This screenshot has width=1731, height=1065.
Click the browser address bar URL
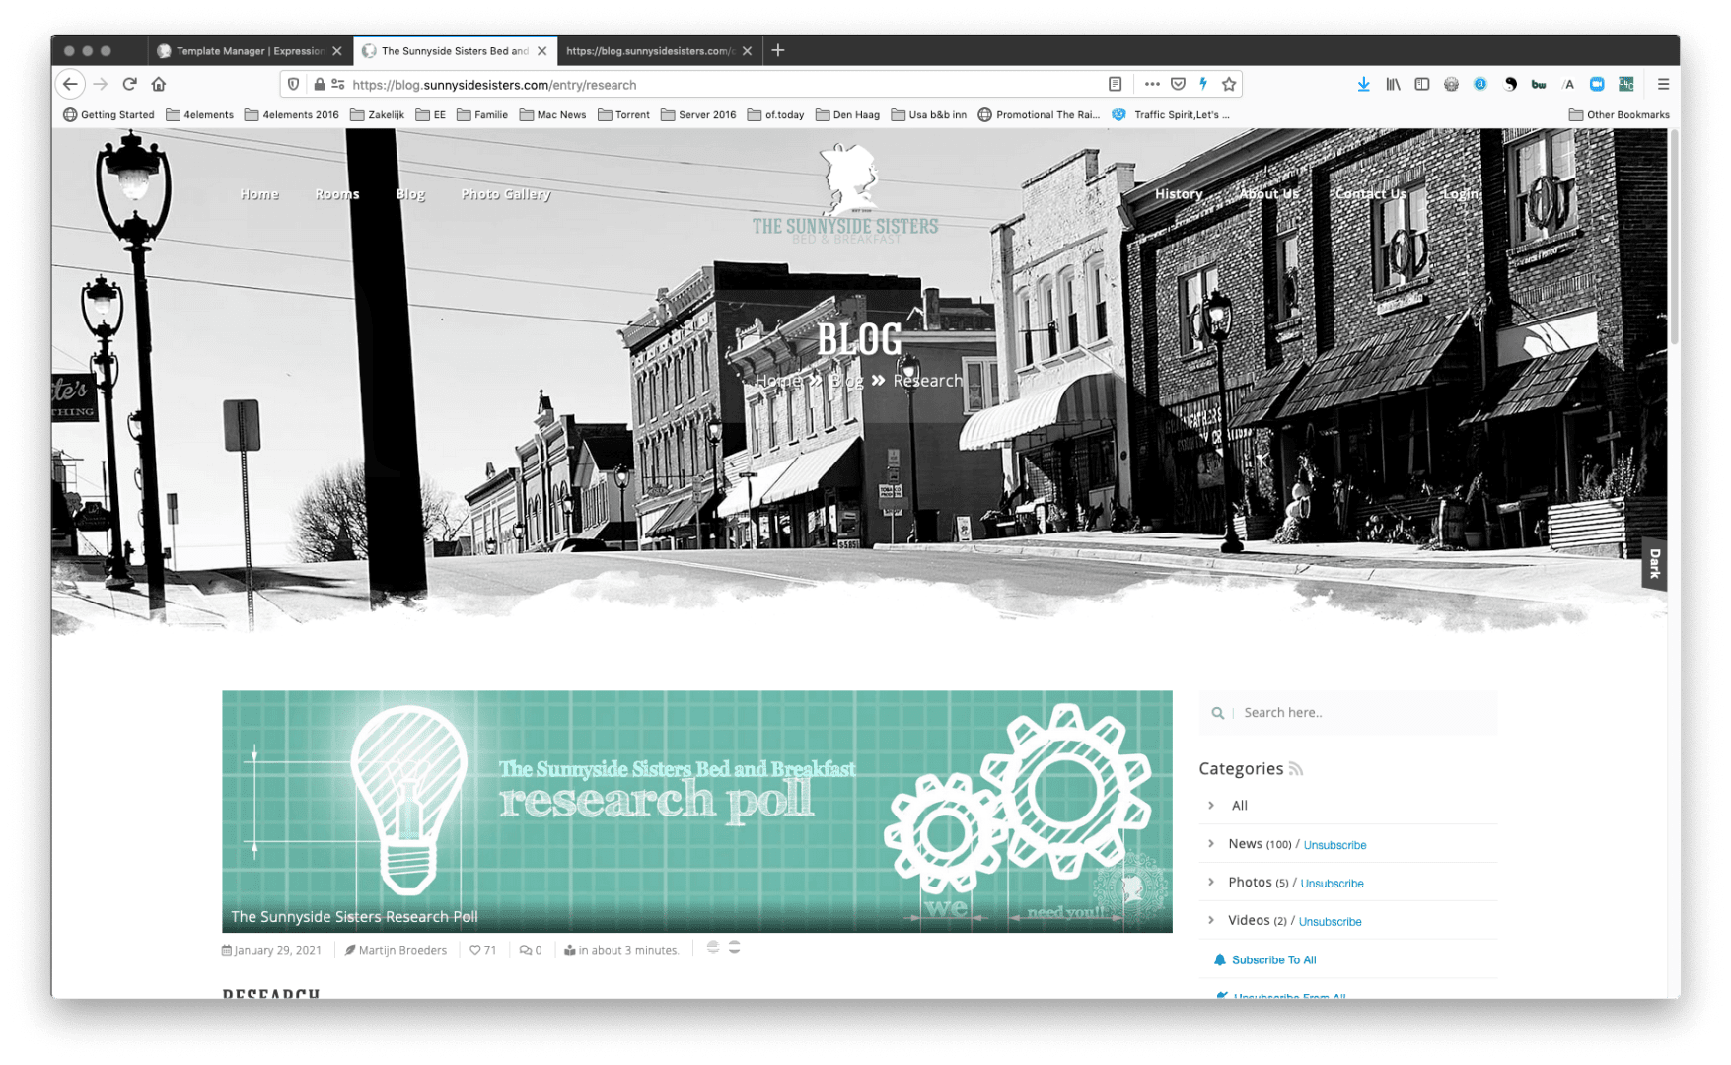727,84
